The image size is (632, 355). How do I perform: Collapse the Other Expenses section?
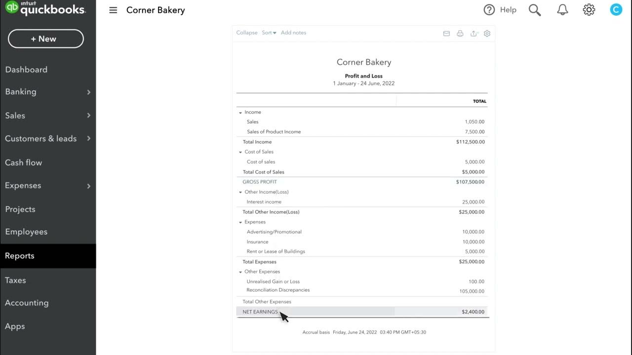[x=240, y=272]
